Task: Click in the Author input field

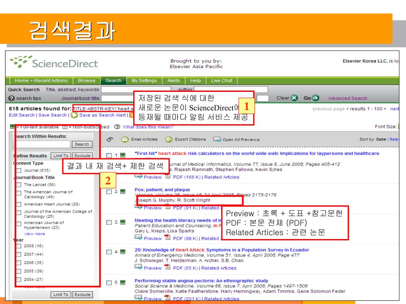Action: pyautogui.click(x=231, y=89)
